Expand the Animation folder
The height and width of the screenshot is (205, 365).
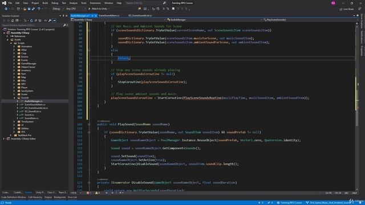point(14,47)
